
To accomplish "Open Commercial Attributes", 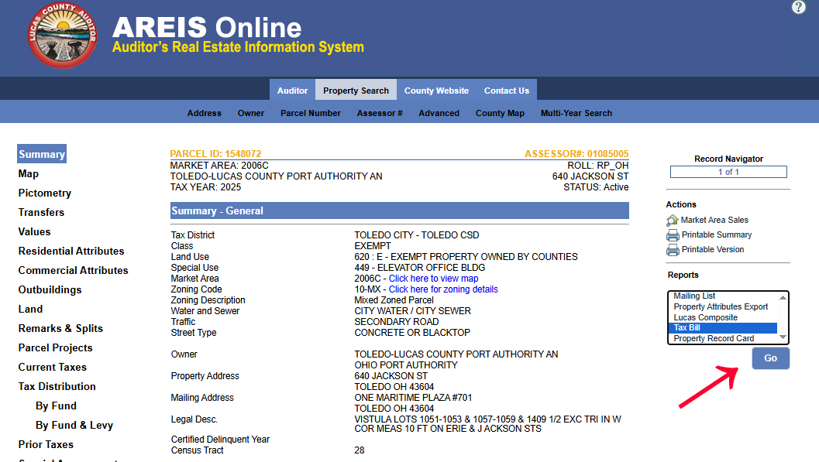I will coord(73,270).
